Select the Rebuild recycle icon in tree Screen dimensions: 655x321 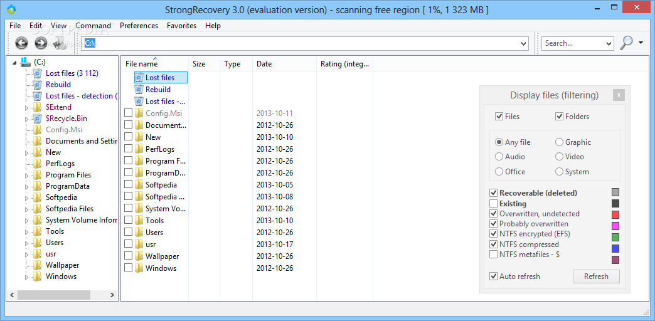(x=38, y=85)
